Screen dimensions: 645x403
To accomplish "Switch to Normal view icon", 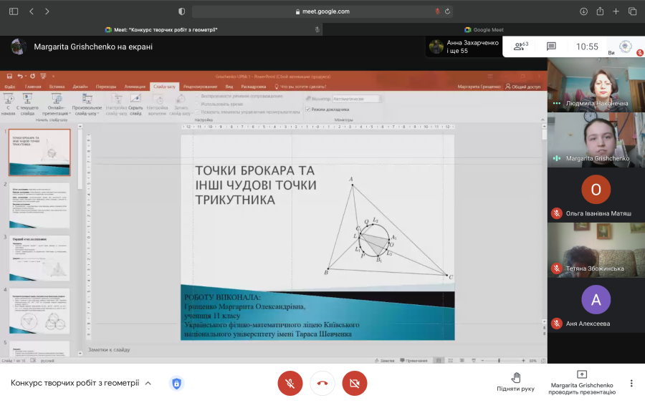I will 439,361.
